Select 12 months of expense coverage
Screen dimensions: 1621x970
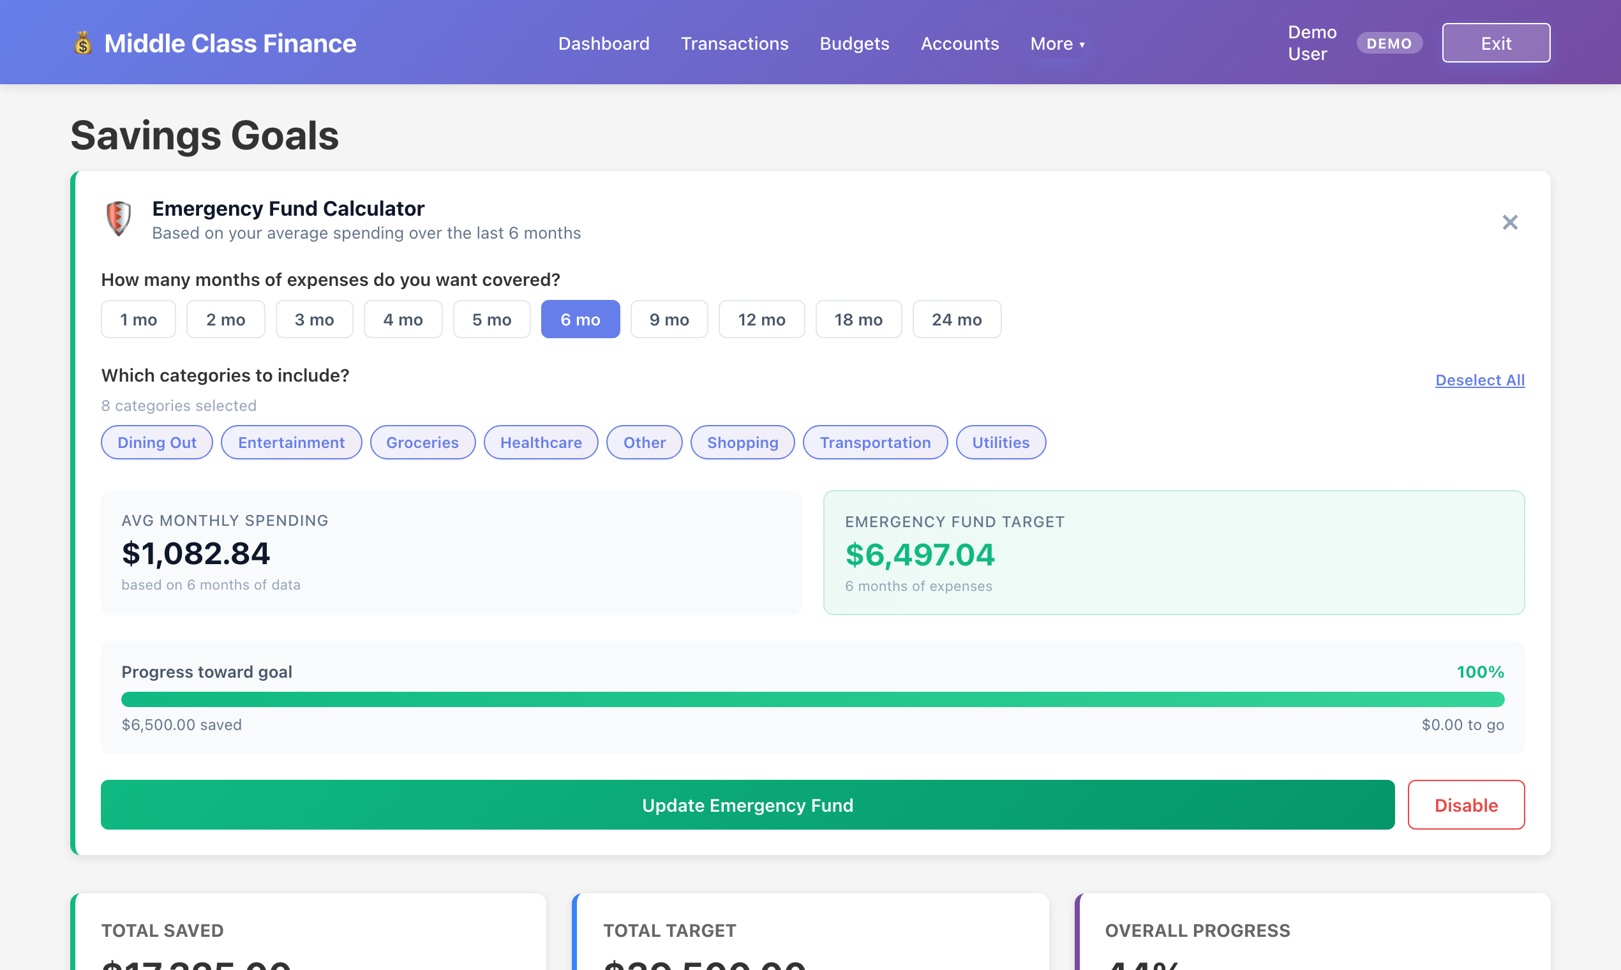pyautogui.click(x=761, y=319)
